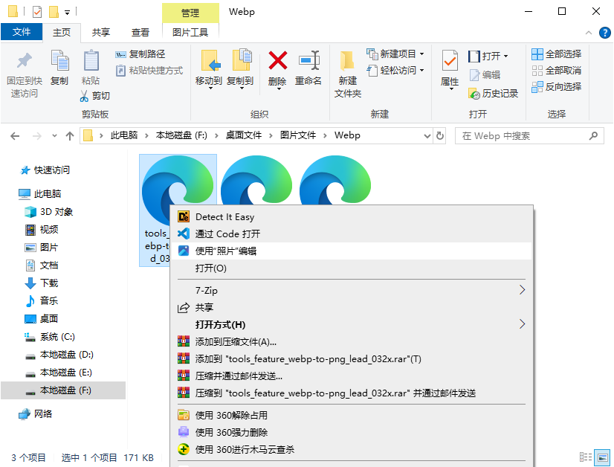Click the Cut (剪切) scissors icon

(84, 96)
